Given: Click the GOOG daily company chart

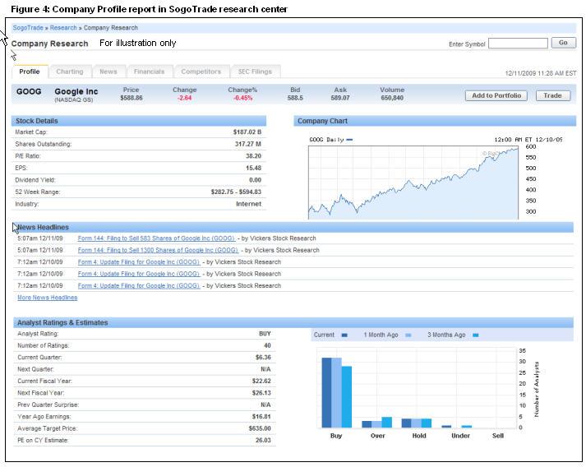Looking at the screenshot, I should coord(413,183).
